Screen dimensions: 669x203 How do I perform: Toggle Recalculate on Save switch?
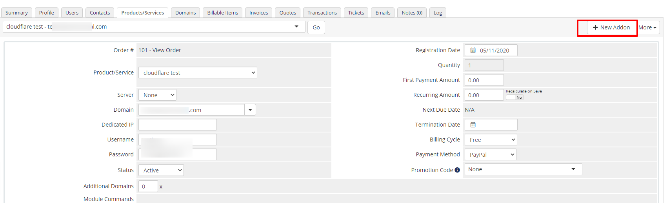pyautogui.click(x=514, y=97)
